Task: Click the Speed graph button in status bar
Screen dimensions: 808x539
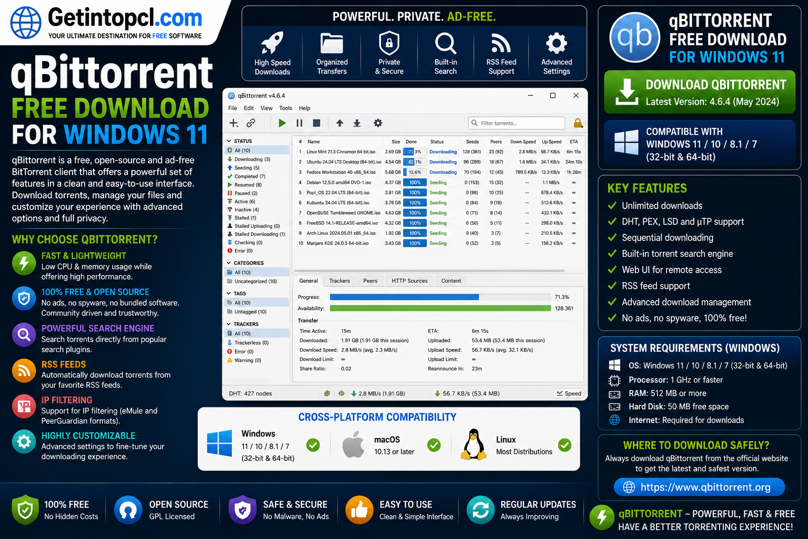Action: click(569, 393)
